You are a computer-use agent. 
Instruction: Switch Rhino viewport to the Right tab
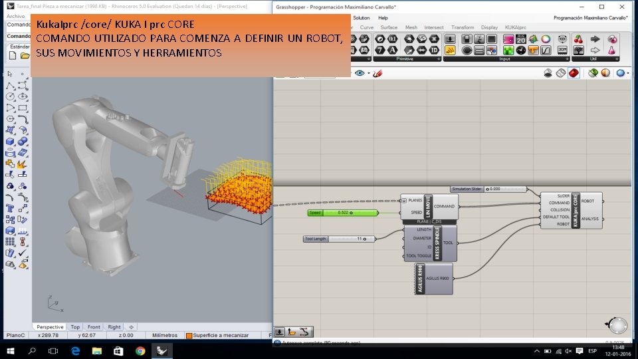(x=114, y=327)
